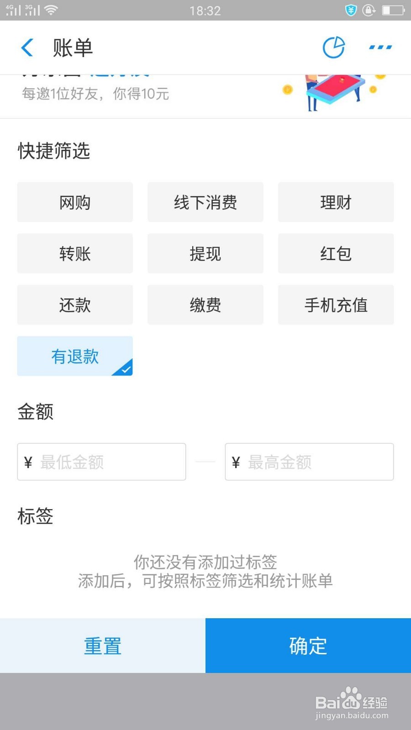Click the 最低金额 input field
Image resolution: width=411 pixels, height=730 pixels.
pyautogui.click(x=101, y=462)
